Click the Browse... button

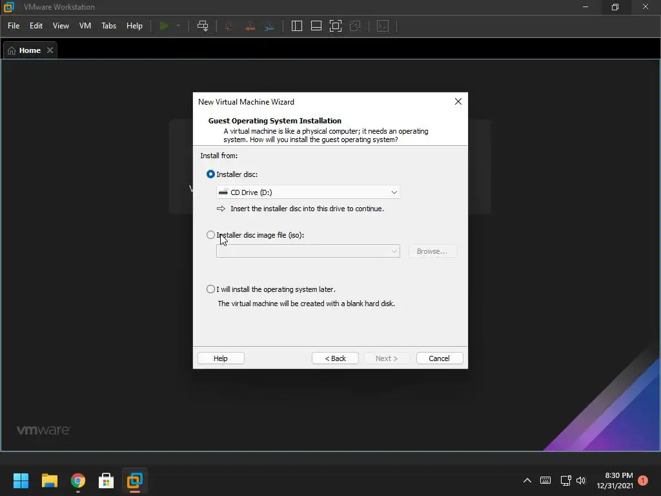432,251
